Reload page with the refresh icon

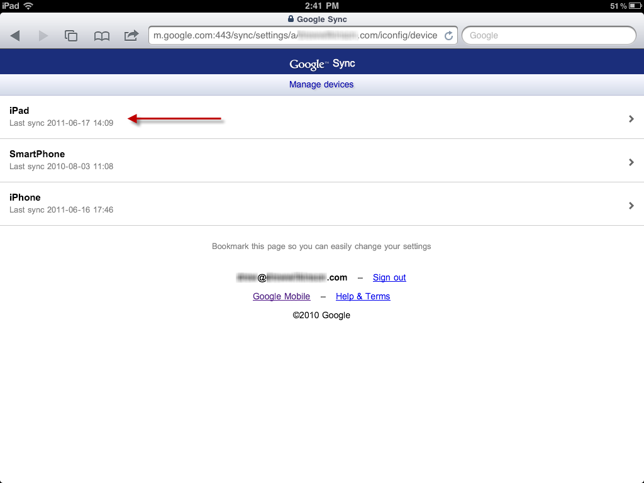click(448, 35)
